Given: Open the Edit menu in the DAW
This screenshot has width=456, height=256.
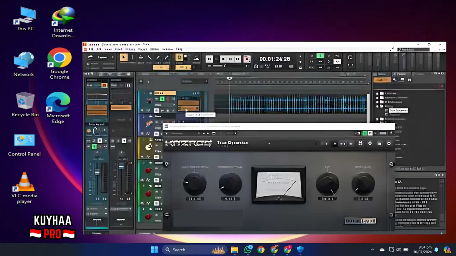Looking at the screenshot, I should pyautogui.click(x=99, y=49).
